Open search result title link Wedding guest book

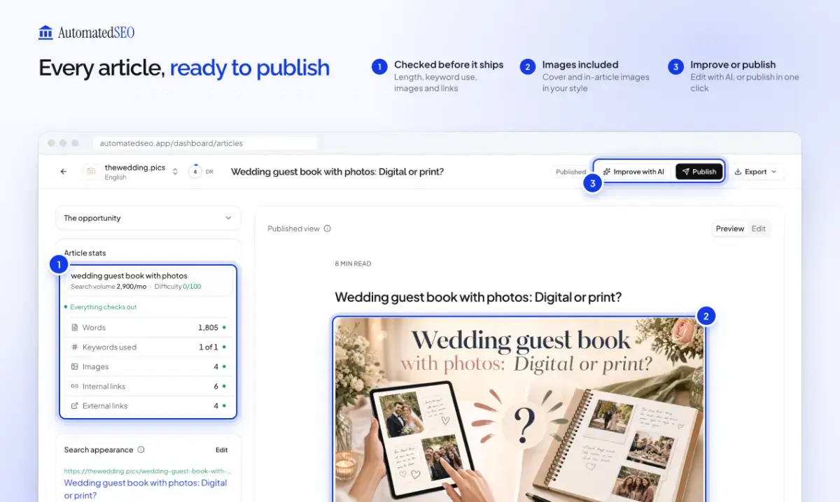pyautogui.click(x=146, y=489)
